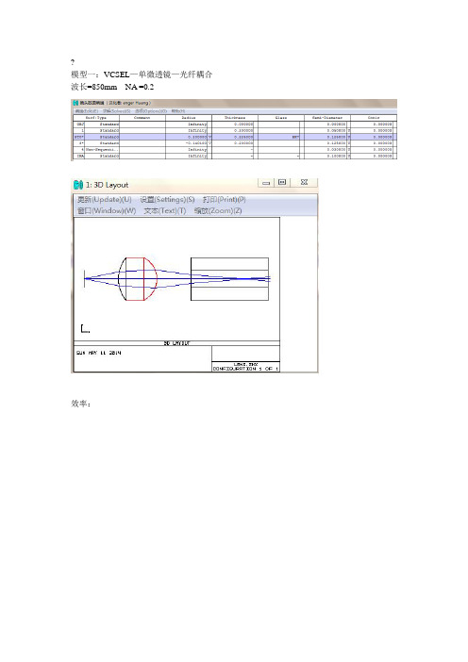Select the OBJ surface row label
The width and height of the screenshot is (468, 662).
79,124
